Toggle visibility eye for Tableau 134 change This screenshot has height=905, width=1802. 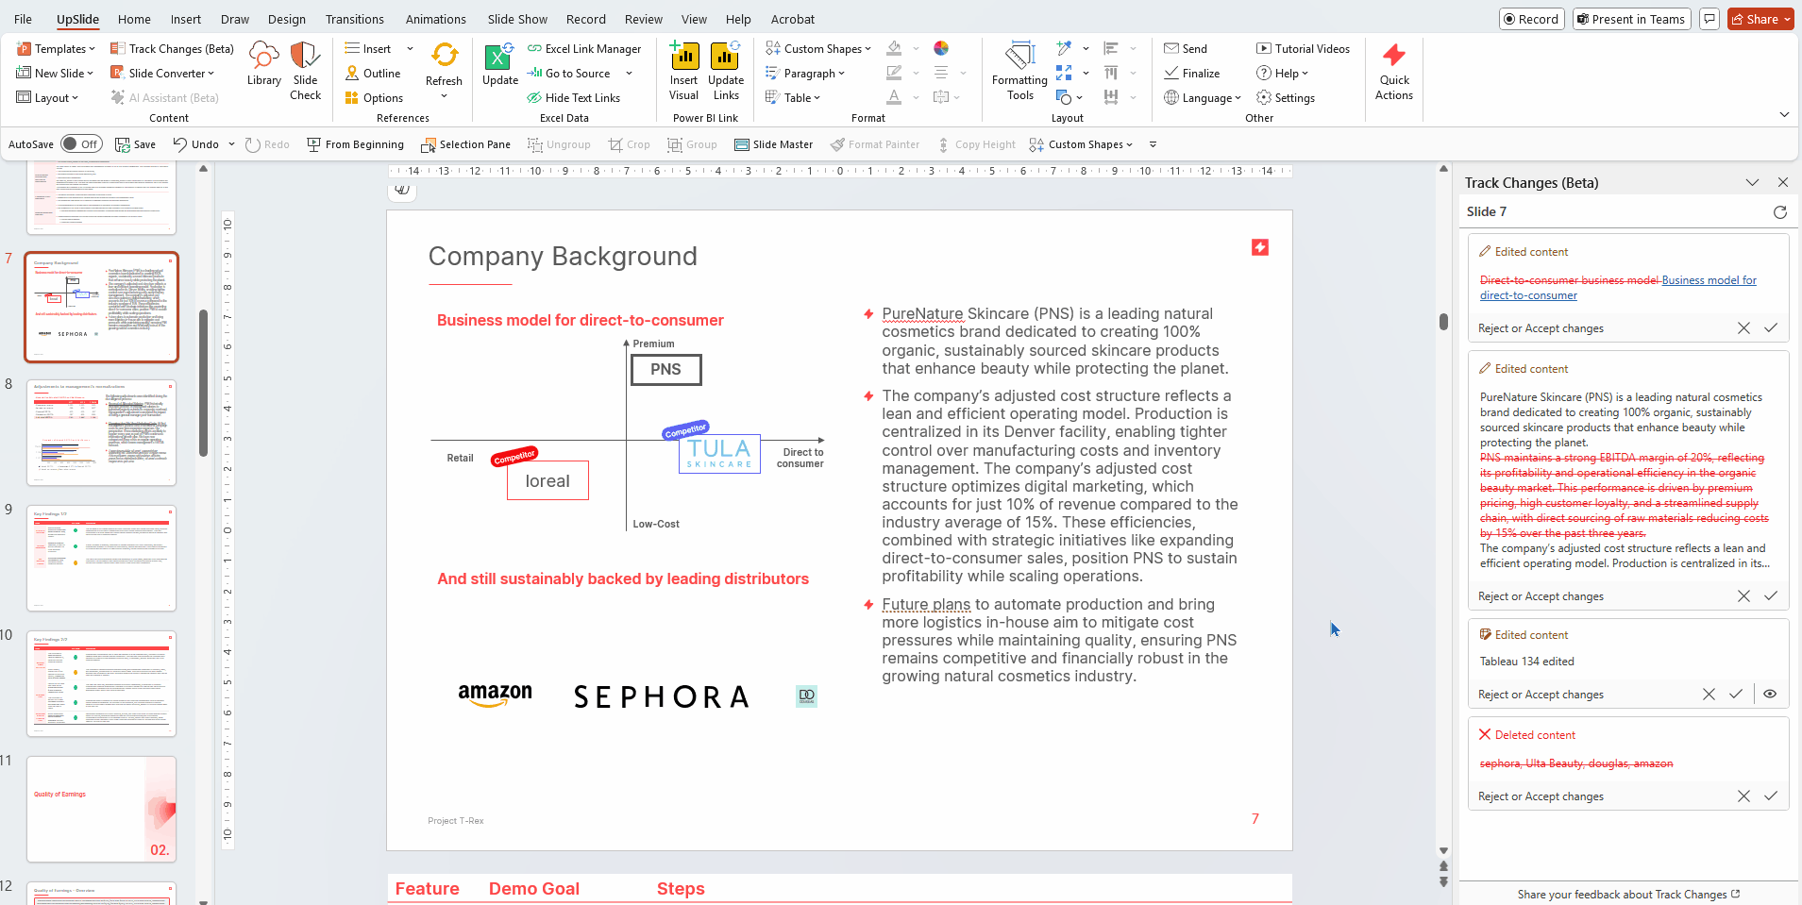[x=1770, y=695]
